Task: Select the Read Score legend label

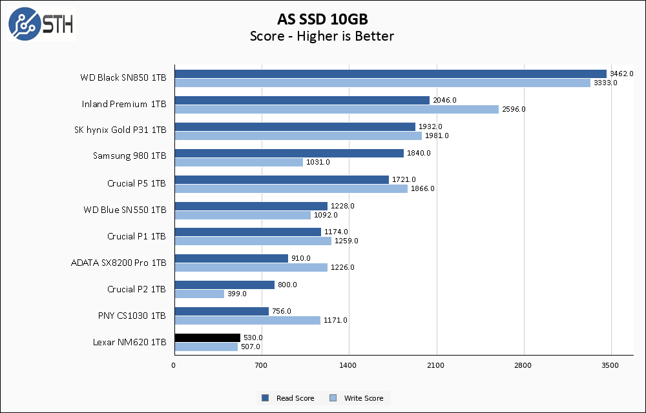Action: [295, 398]
